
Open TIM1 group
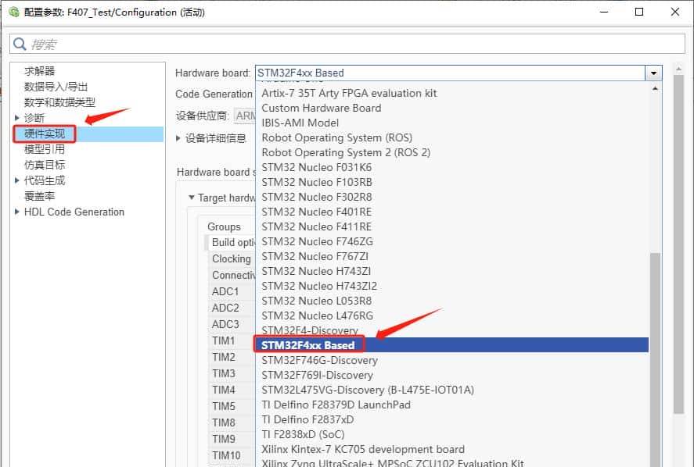(x=232, y=340)
